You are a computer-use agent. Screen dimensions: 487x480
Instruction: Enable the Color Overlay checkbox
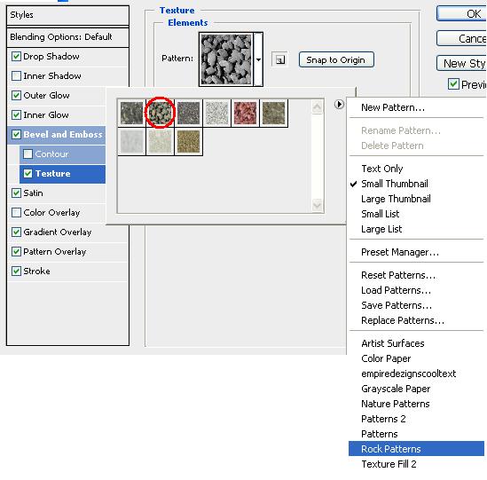tap(16, 213)
